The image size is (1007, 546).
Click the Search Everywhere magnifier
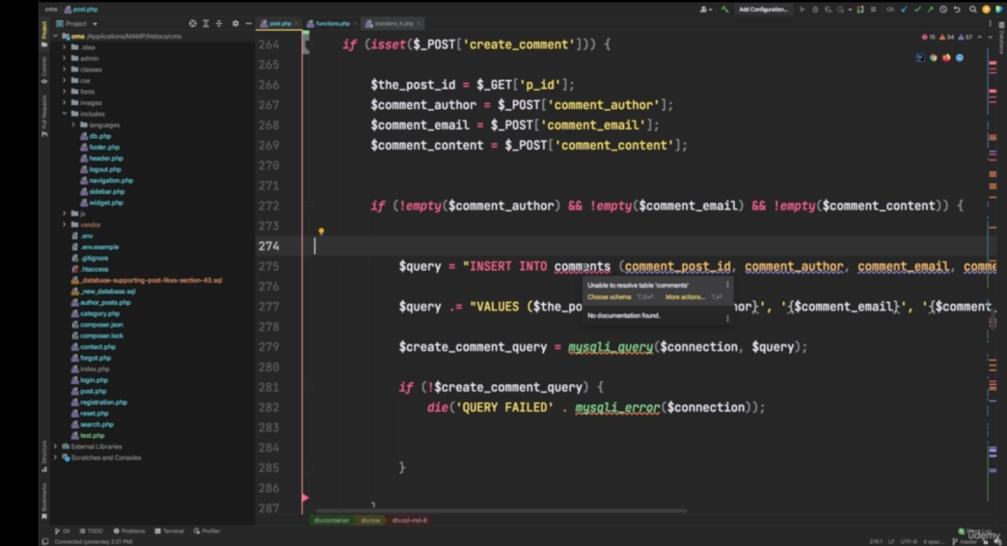[x=973, y=9]
